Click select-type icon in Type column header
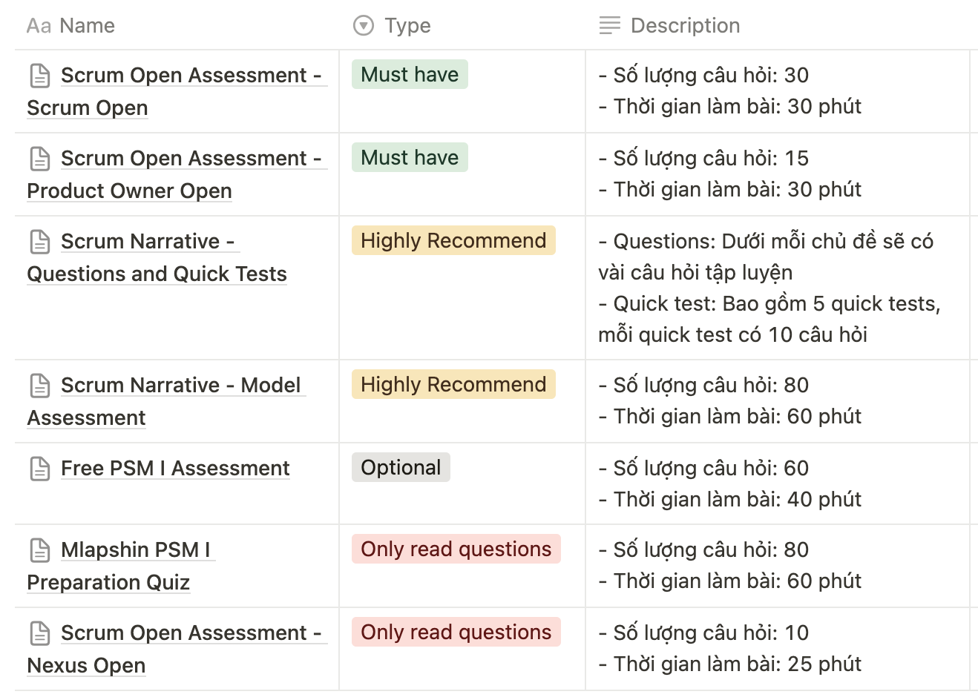This screenshot has height=700, width=978. (x=364, y=26)
